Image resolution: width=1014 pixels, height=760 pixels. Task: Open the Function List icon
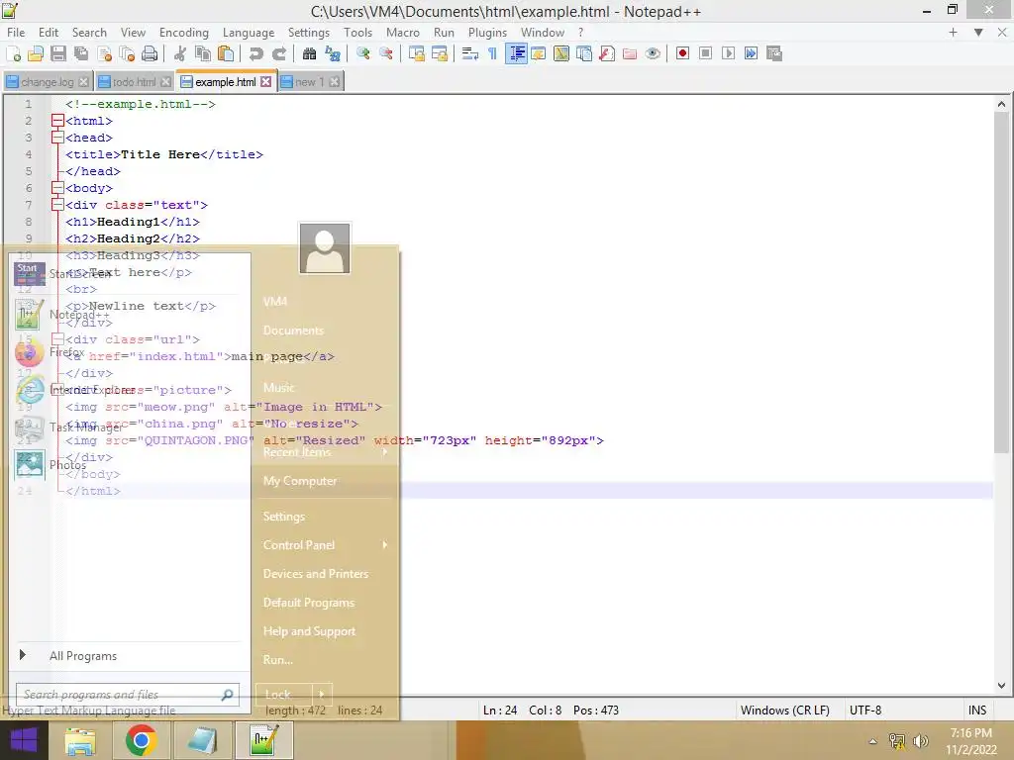pyautogui.click(x=607, y=53)
